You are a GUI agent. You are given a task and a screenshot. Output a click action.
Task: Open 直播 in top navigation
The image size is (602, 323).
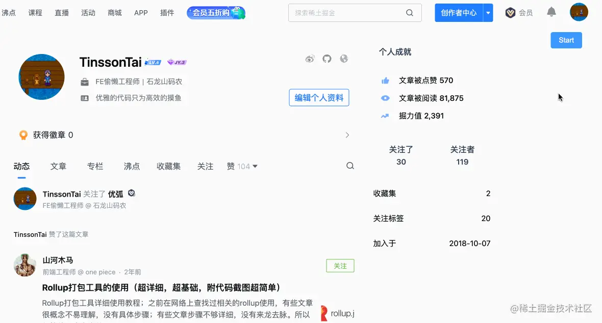coord(62,13)
